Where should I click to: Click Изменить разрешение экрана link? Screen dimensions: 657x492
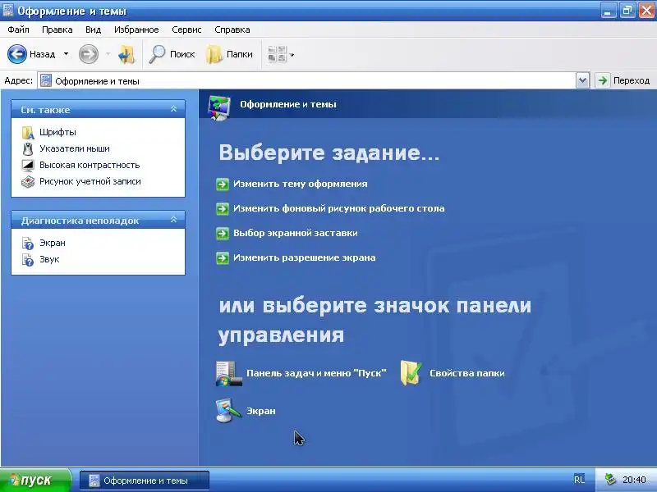pyautogui.click(x=304, y=258)
